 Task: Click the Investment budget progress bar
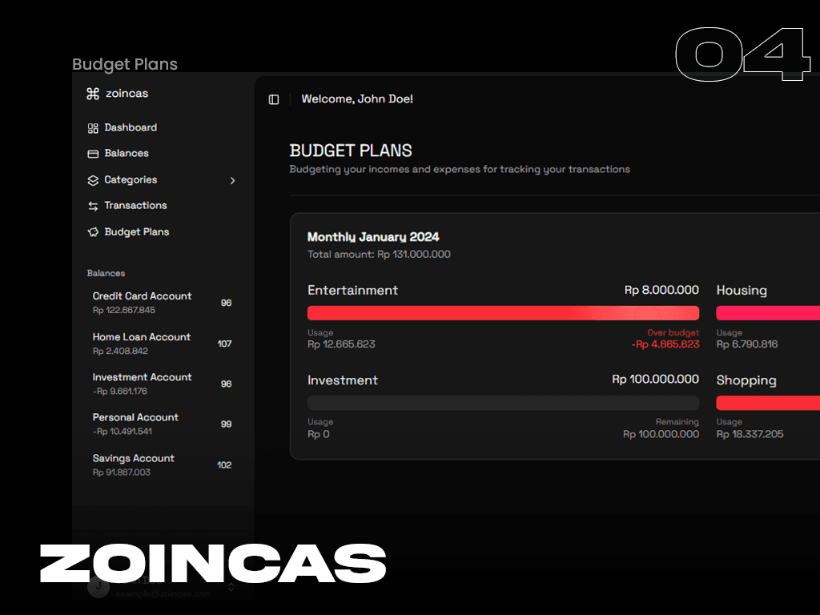tap(503, 403)
